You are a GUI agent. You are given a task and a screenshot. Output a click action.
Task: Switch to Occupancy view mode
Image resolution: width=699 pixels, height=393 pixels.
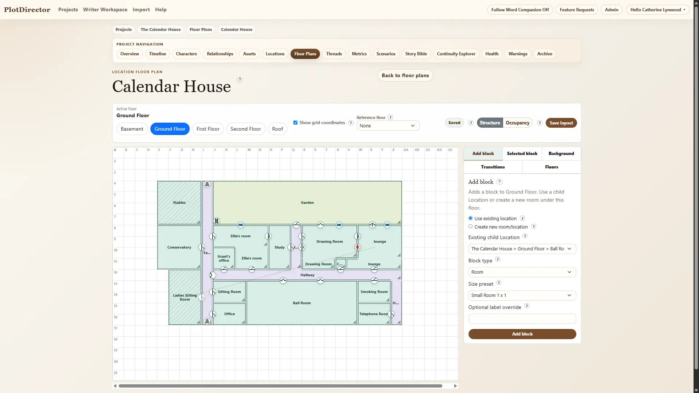(x=517, y=123)
